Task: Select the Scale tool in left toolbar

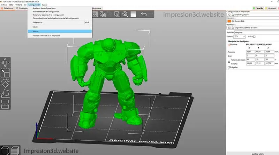Action: 5,73
